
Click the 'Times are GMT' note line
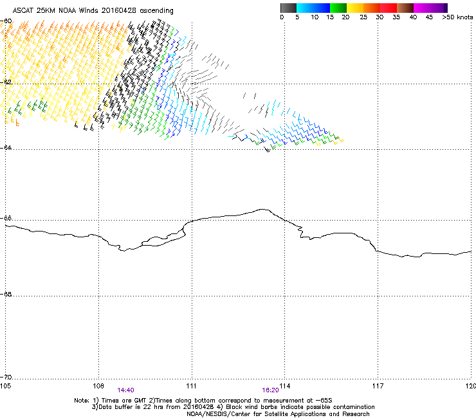click(x=203, y=401)
